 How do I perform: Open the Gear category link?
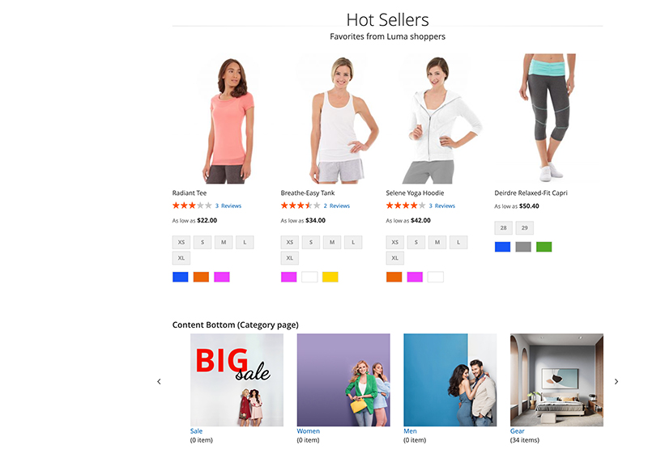click(x=517, y=430)
